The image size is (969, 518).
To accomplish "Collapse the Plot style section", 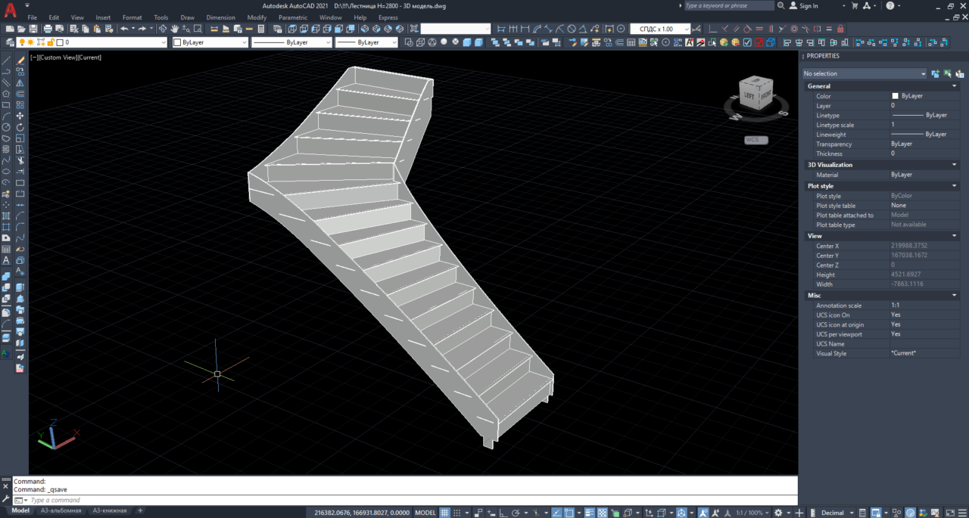I will point(954,186).
